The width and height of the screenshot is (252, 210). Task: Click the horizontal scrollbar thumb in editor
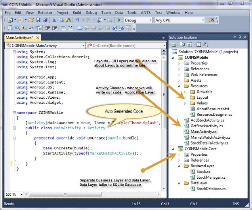(65, 195)
